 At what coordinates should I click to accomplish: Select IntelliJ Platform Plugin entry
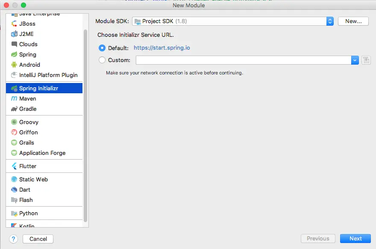coord(44,75)
